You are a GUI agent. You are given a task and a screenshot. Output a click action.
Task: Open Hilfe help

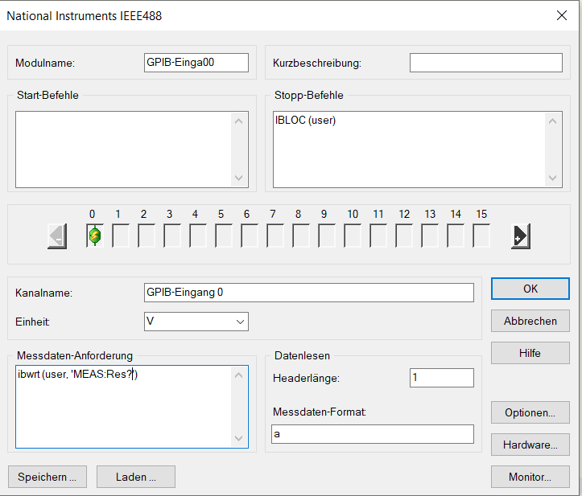coord(530,353)
